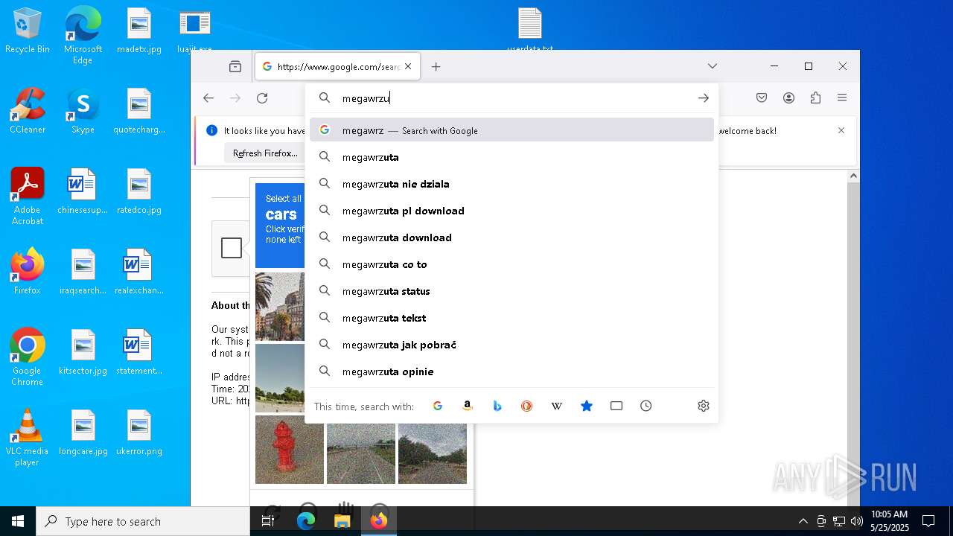Open the Pocket save icon in the toolbar
Image resolution: width=953 pixels, height=536 pixels.
point(762,98)
